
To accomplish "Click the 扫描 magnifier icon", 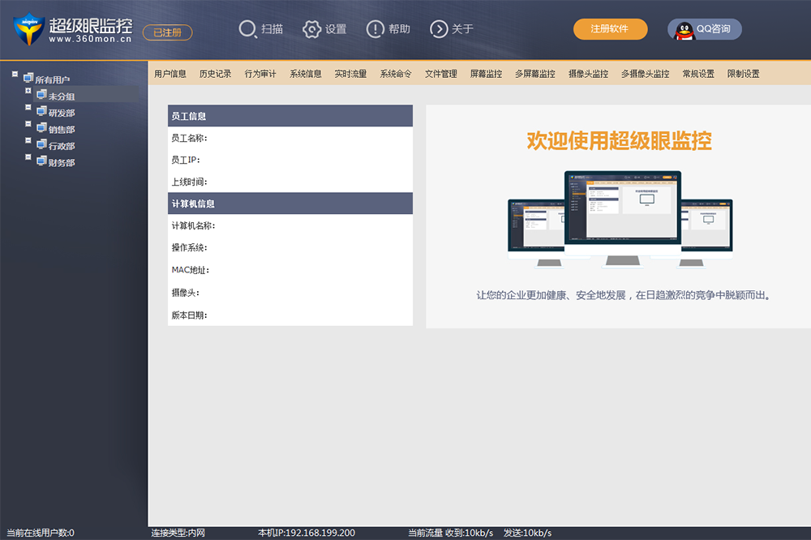I will click(247, 29).
